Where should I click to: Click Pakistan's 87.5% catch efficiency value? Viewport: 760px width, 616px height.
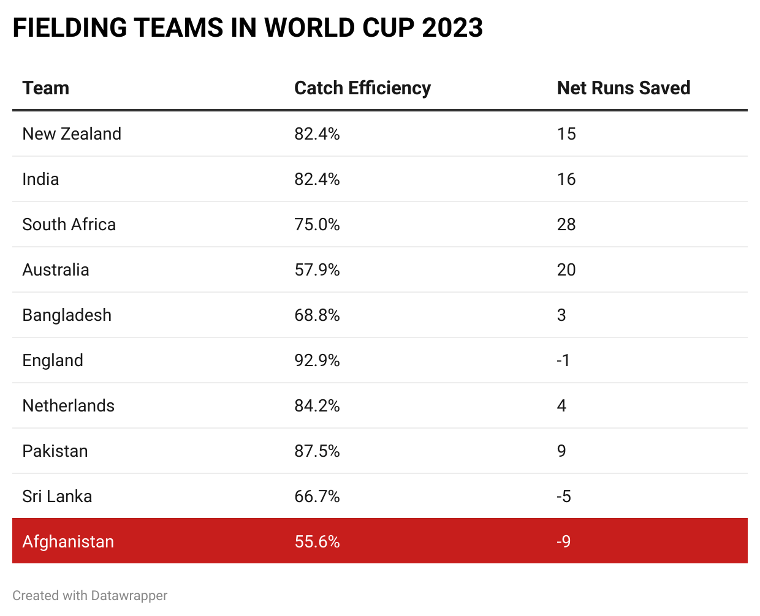click(317, 451)
